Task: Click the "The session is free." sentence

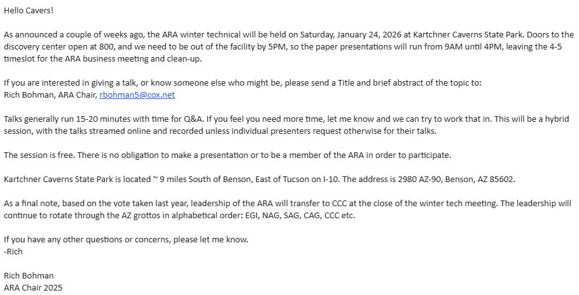Action: (x=41, y=155)
